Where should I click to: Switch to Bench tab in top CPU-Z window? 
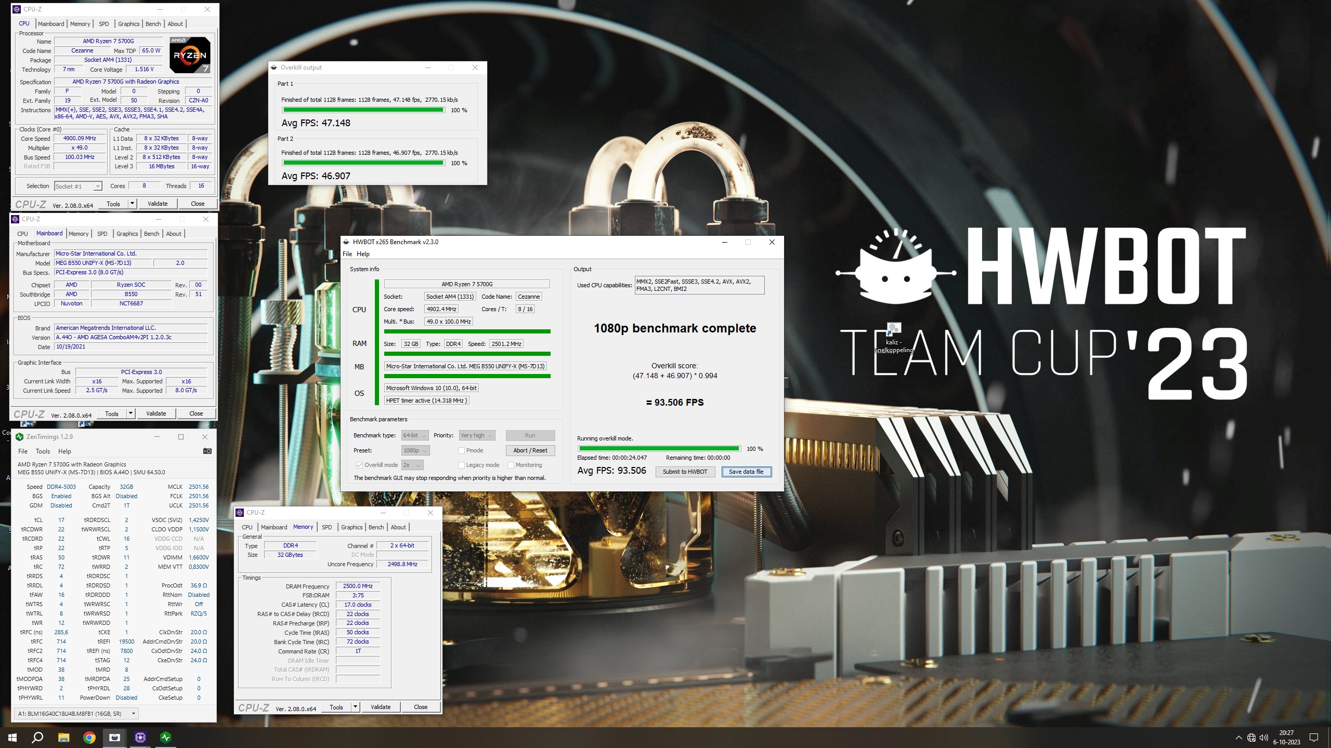tap(153, 24)
